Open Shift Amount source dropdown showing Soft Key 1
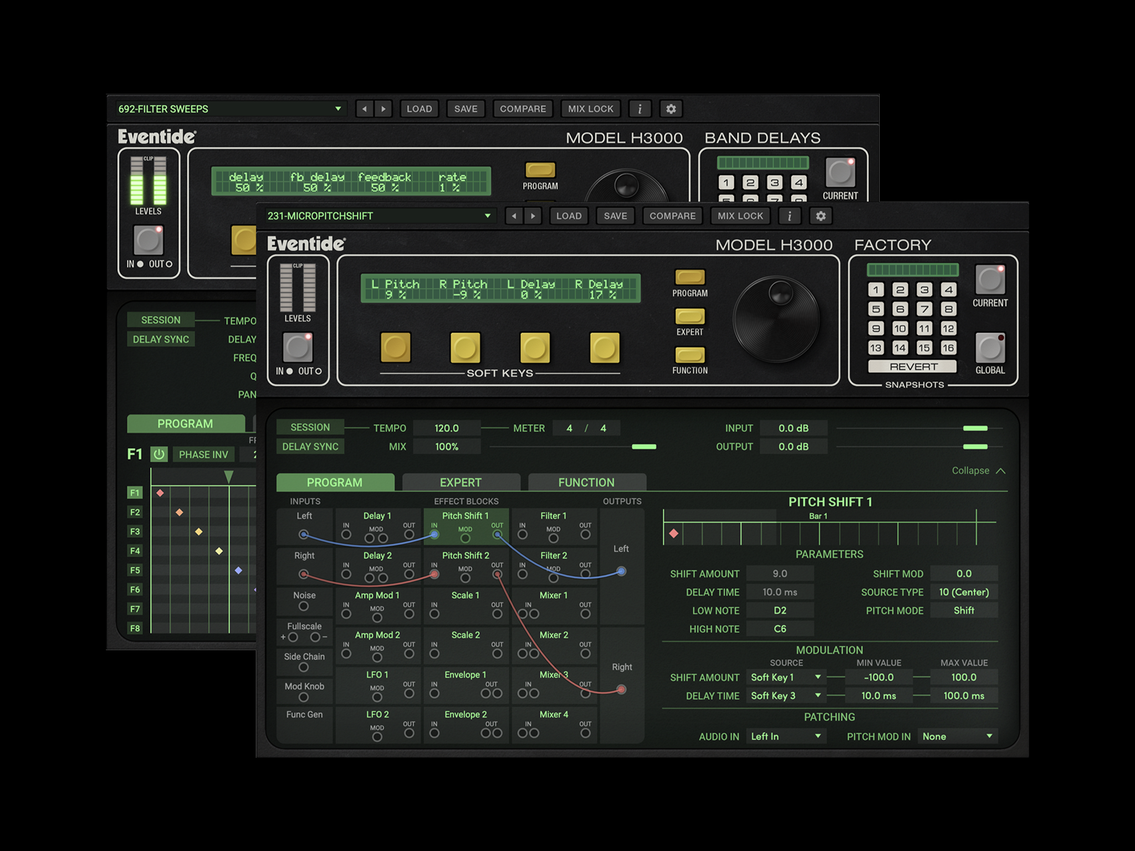This screenshot has height=851, width=1135. [x=786, y=677]
